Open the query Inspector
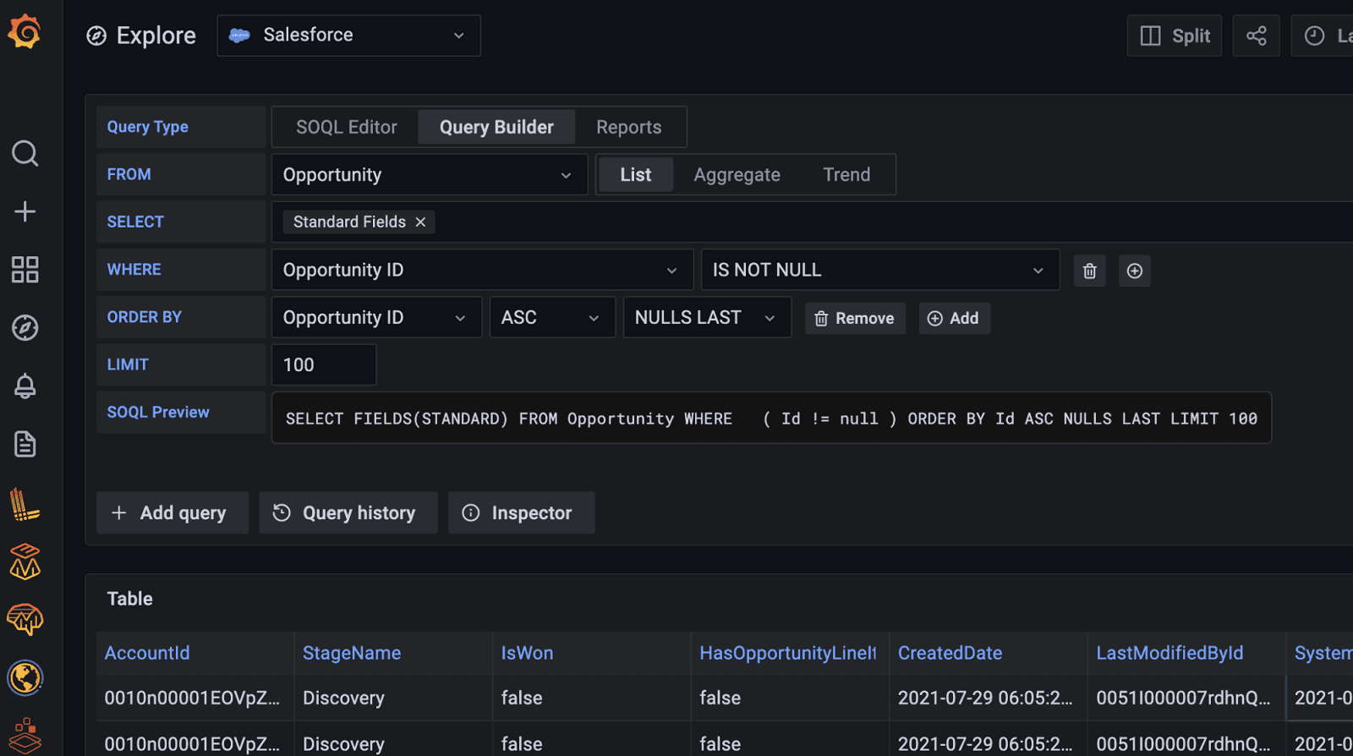This screenshot has width=1353, height=756. (522, 512)
